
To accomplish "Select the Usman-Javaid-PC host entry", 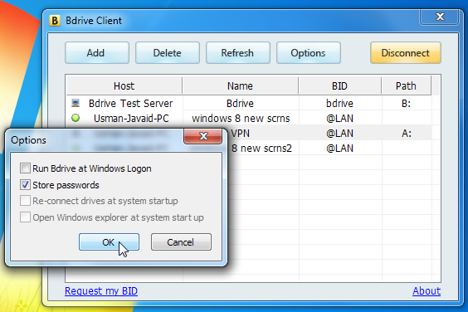I will 131,118.
